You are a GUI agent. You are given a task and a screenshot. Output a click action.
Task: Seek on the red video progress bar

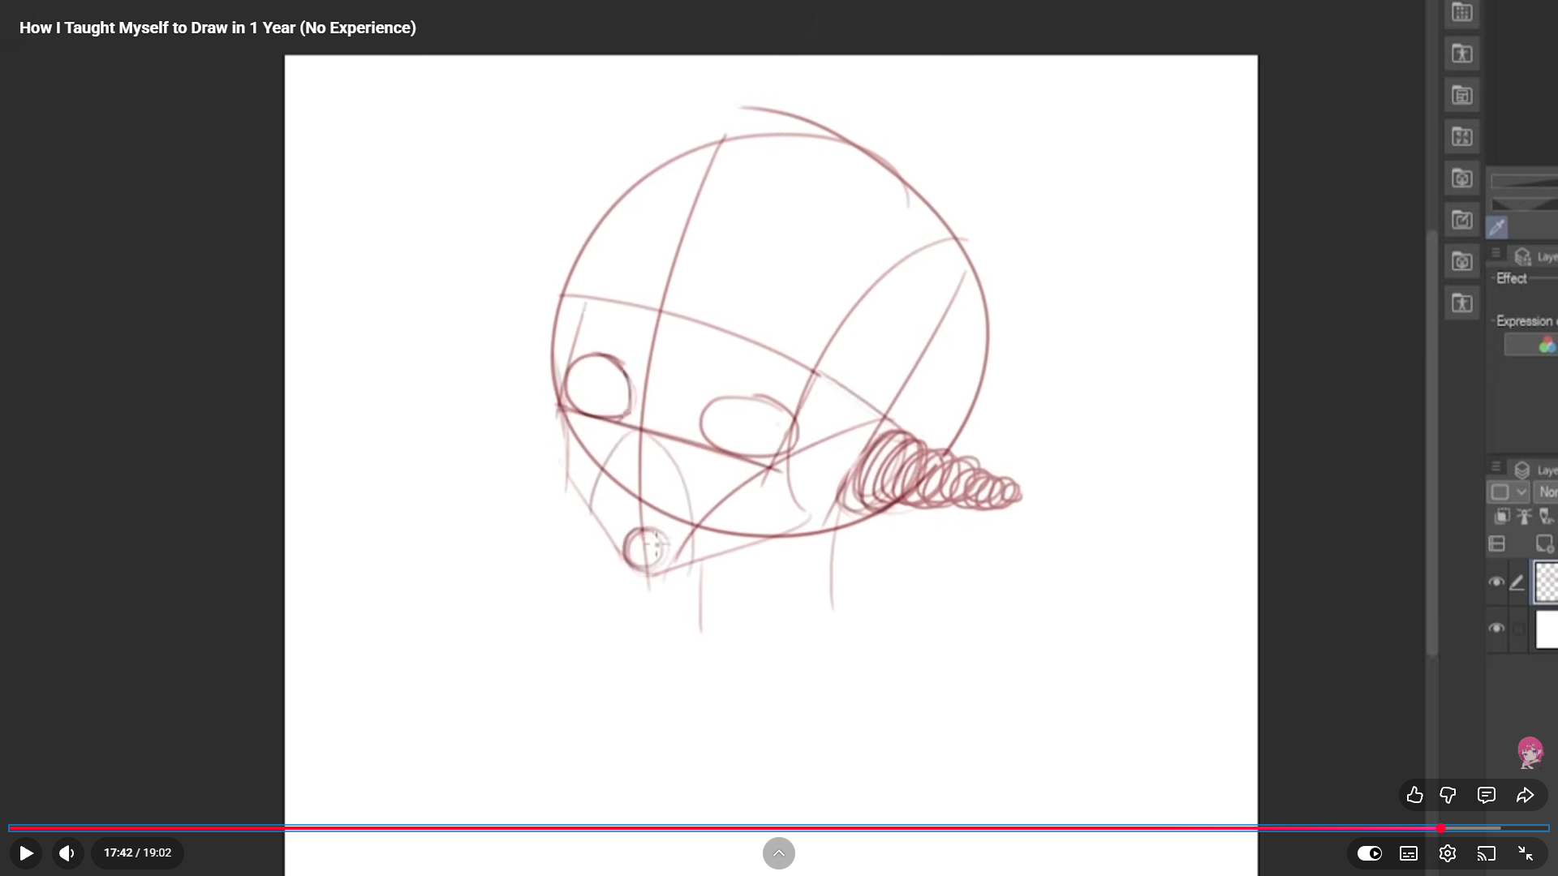coord(730,828)
